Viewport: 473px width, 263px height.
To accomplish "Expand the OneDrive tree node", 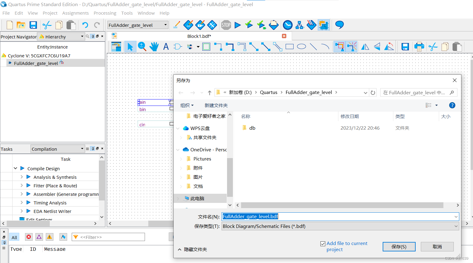I will (x=178, y=150).
